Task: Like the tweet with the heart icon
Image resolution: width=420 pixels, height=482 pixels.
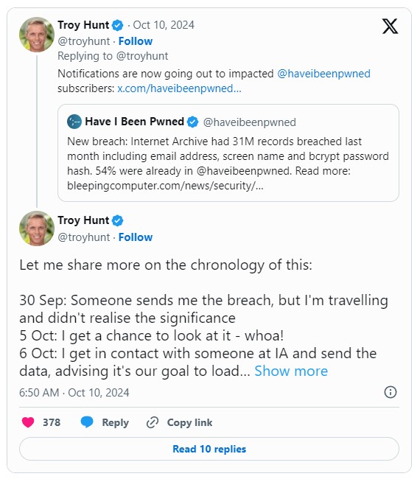Action: (28, 422)
